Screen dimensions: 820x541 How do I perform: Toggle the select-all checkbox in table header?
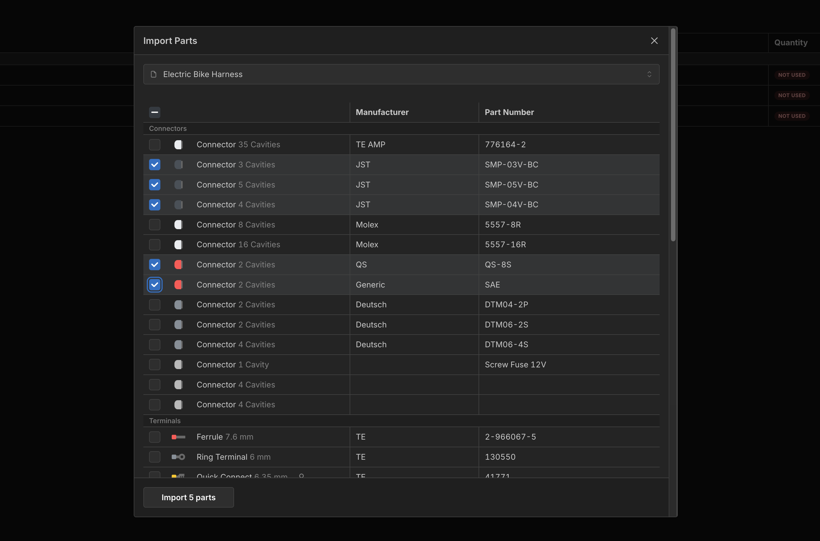pos(155,112)
